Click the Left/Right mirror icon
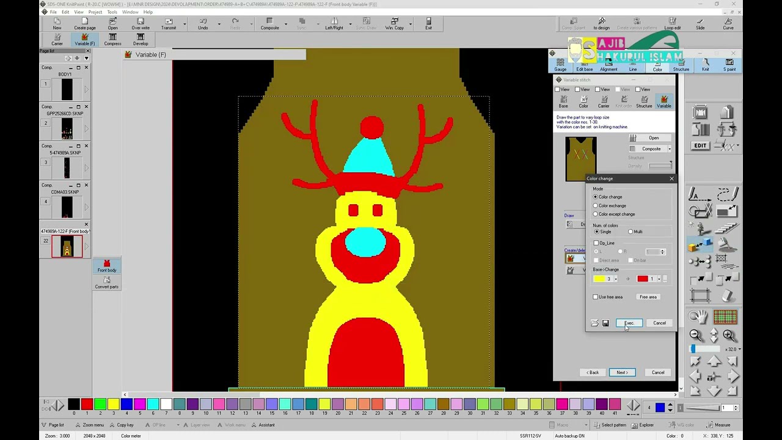The height and width of the screenshot is (440, 782). (334, 24)
